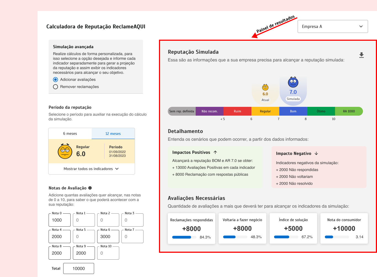Image resolution: width=377 pixels, height=277 pixels.
Task: Click the 84.3% percentage text
Action: (205, 237)
